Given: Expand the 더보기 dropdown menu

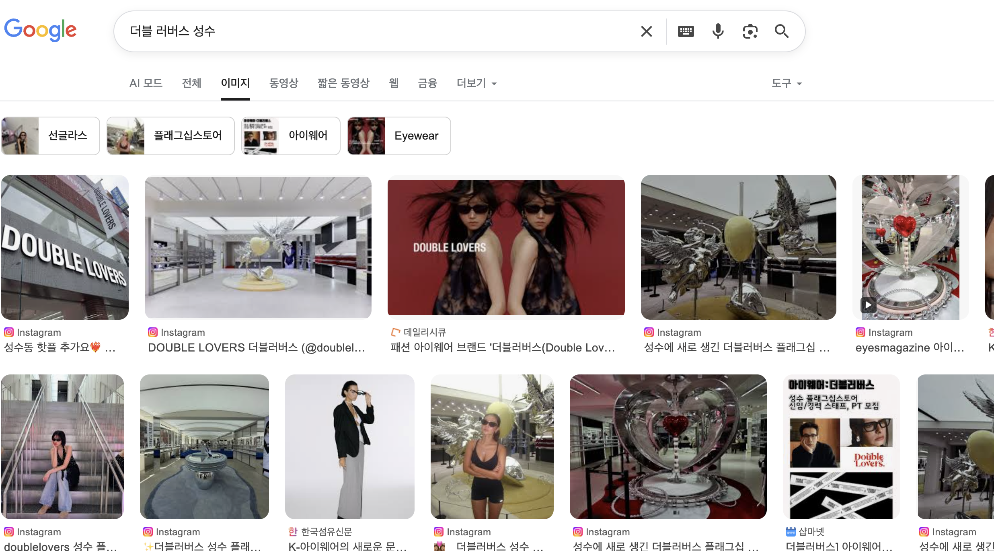Looking at the screenshot, I should [x=476, y=83].
